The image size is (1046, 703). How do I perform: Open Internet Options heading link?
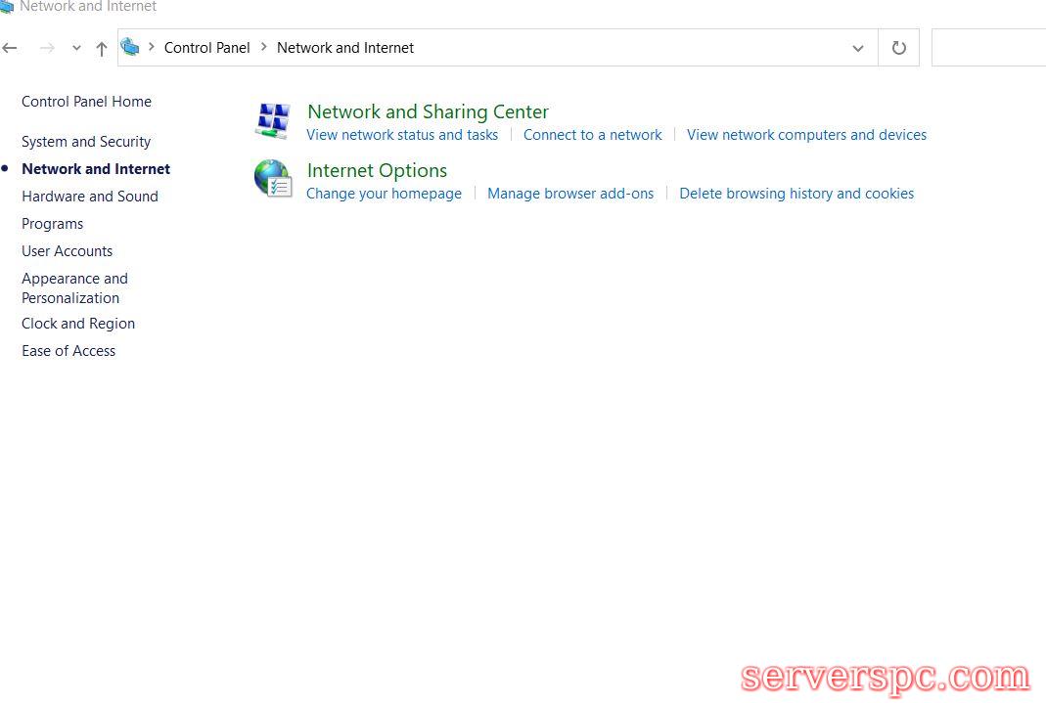[x=377, y=170]
